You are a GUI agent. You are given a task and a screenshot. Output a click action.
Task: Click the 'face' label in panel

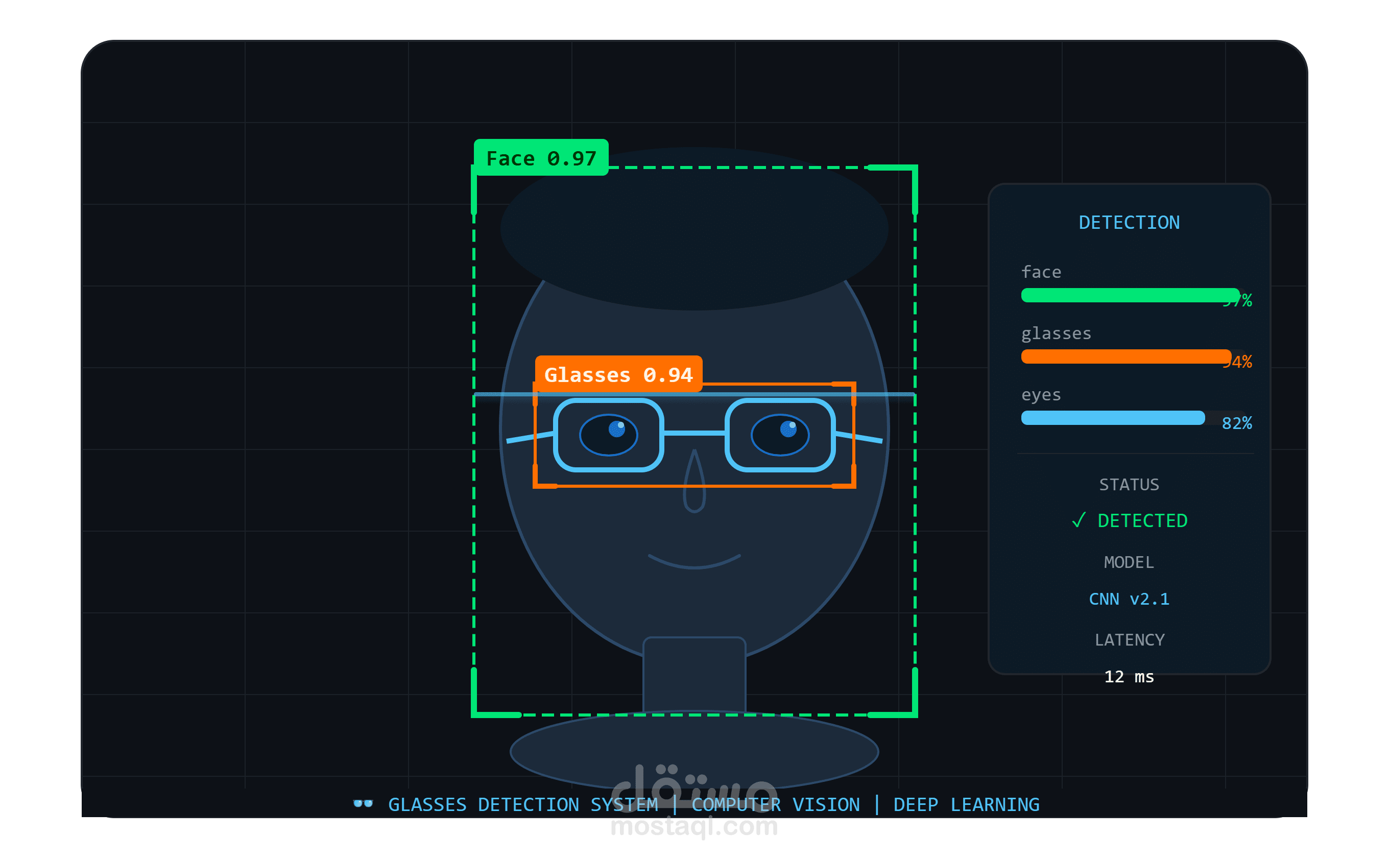coord(1041,272)
